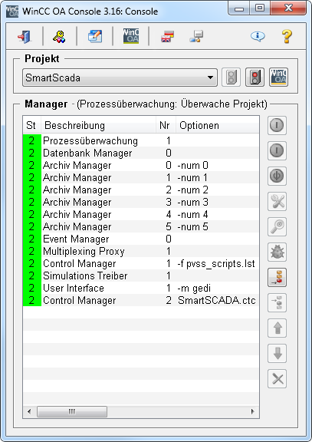Click the grey traffic light start project button

pyautogui.click(x=232, y=77)
